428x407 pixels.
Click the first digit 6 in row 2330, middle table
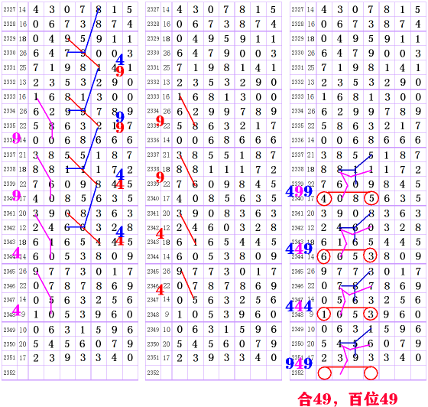pyautogui.click(x=180, y=54)
